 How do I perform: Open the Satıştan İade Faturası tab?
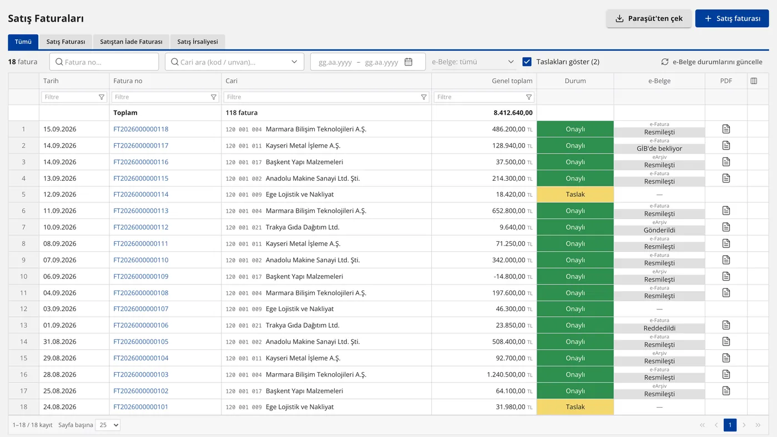[x=131, y=42]
